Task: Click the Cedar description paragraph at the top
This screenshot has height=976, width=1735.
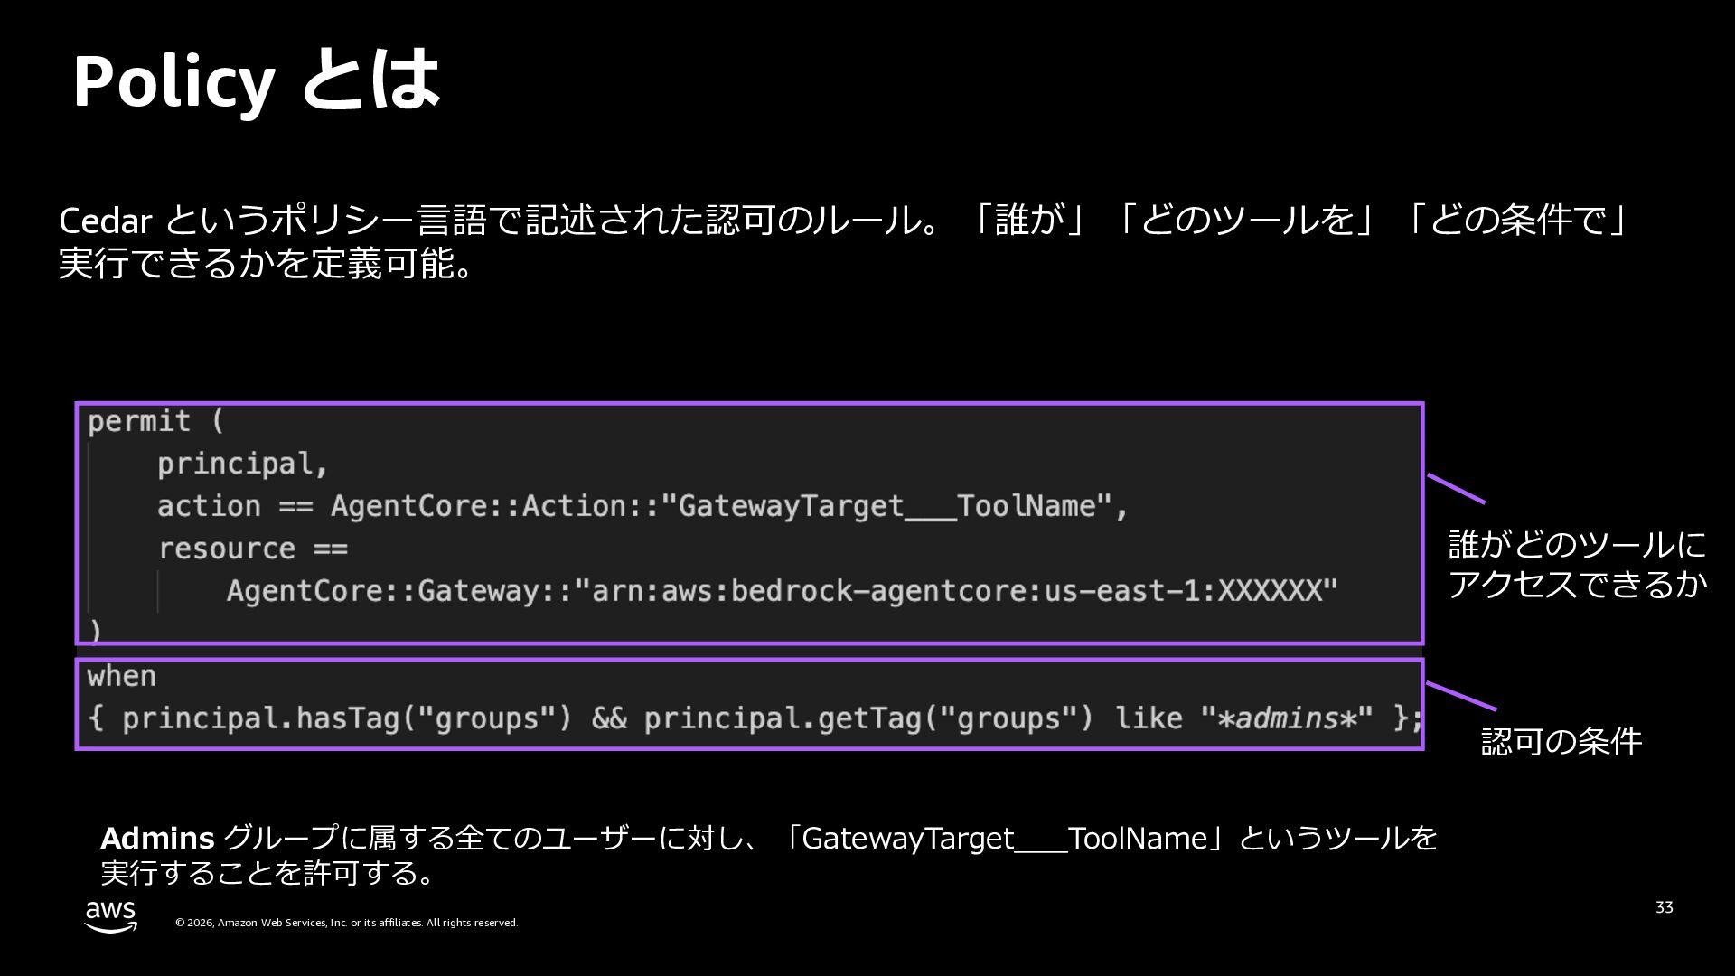Action: click(x=840, y=241)
